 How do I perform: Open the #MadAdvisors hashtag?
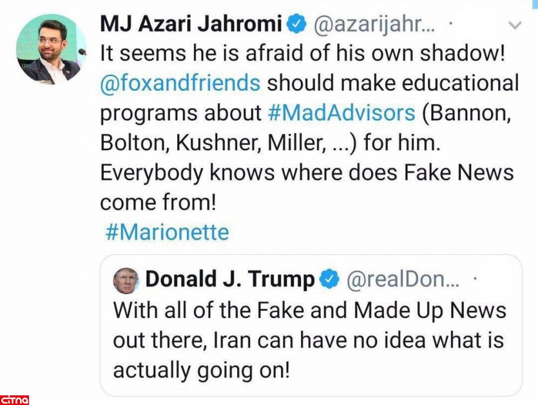coord(341,113)
